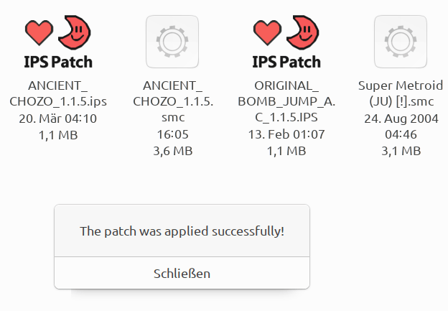The height and width of the screenshot is (311, 448).
Task: Select the ANCIENT_CHOZO_1.1.5.smc gear file icon
Action: (172, 41)
